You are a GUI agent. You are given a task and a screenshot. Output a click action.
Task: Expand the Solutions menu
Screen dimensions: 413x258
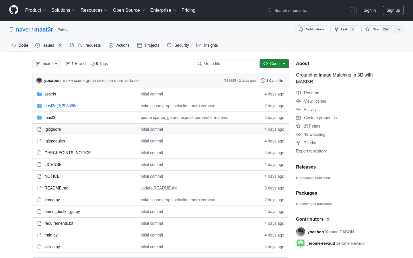tap(63, 10)
